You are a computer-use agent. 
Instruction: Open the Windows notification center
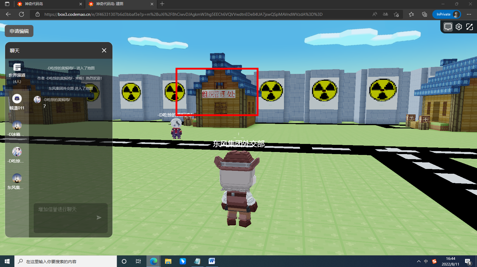[x=468, y=261]
